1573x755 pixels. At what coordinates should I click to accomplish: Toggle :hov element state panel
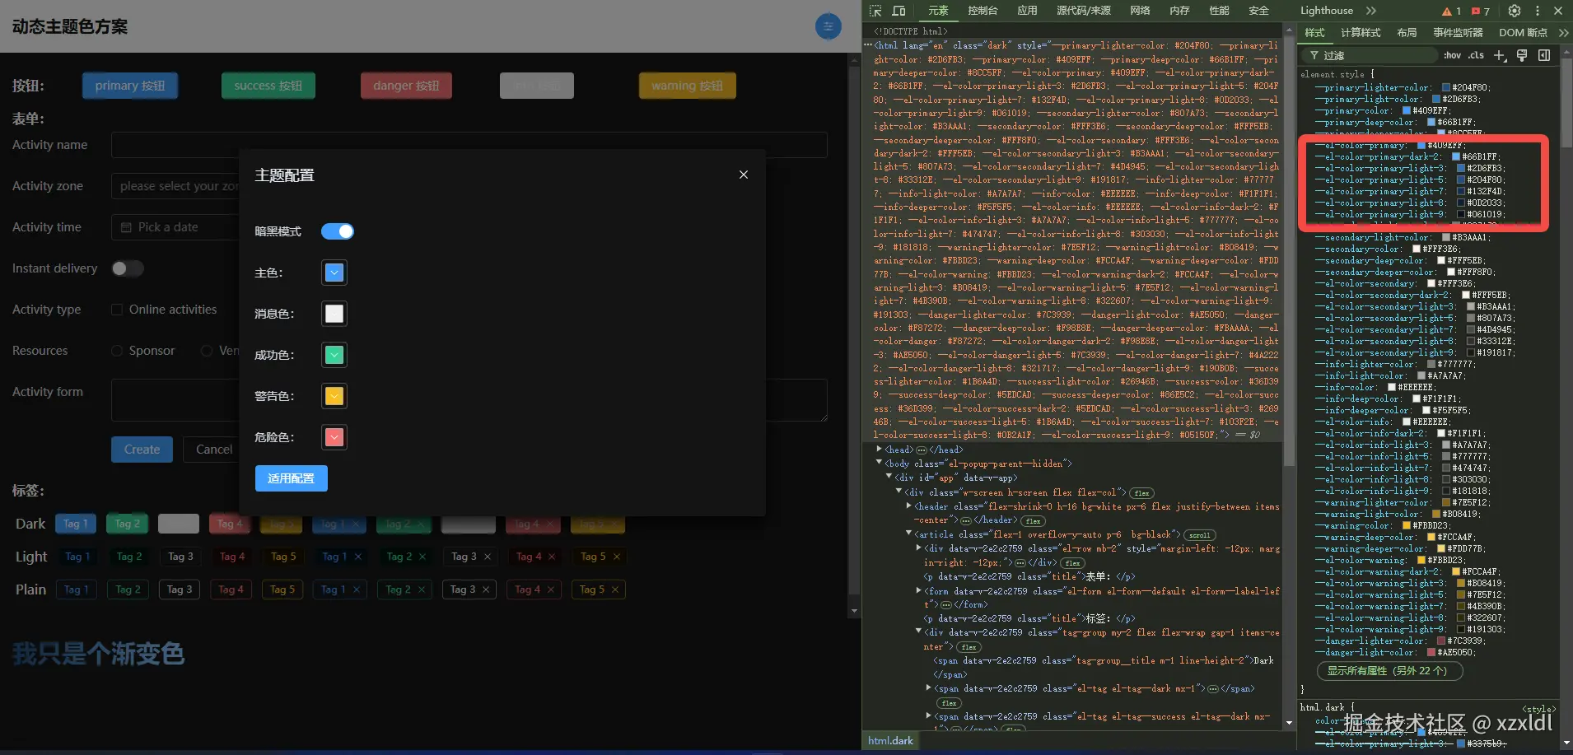[1452, 55]
